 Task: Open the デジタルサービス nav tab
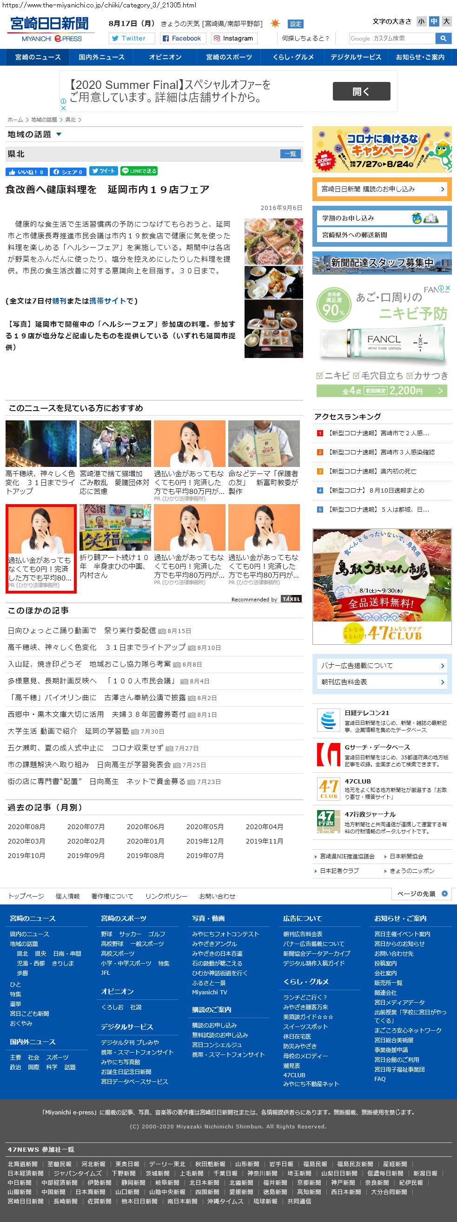point(356,57)
